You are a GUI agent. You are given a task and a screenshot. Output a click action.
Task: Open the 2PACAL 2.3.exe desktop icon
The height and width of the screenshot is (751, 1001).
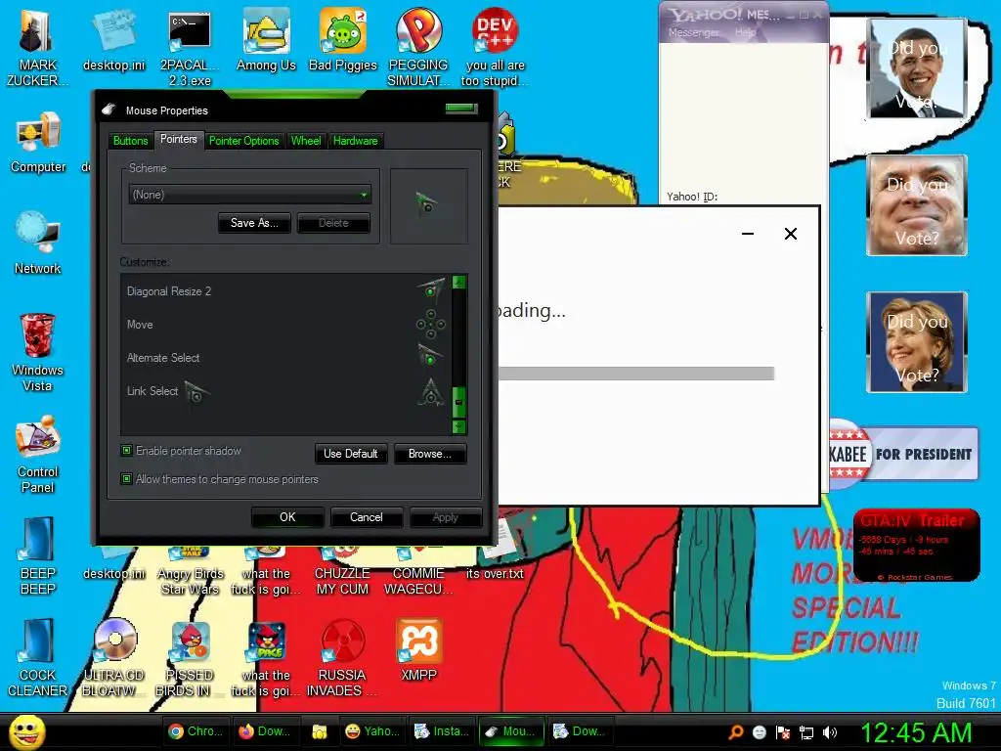[190, 48]
